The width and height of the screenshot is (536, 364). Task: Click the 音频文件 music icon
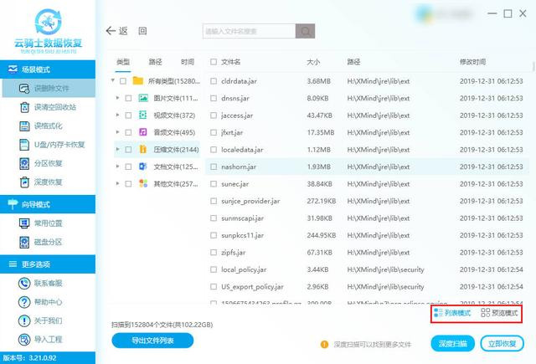(143, 132)
